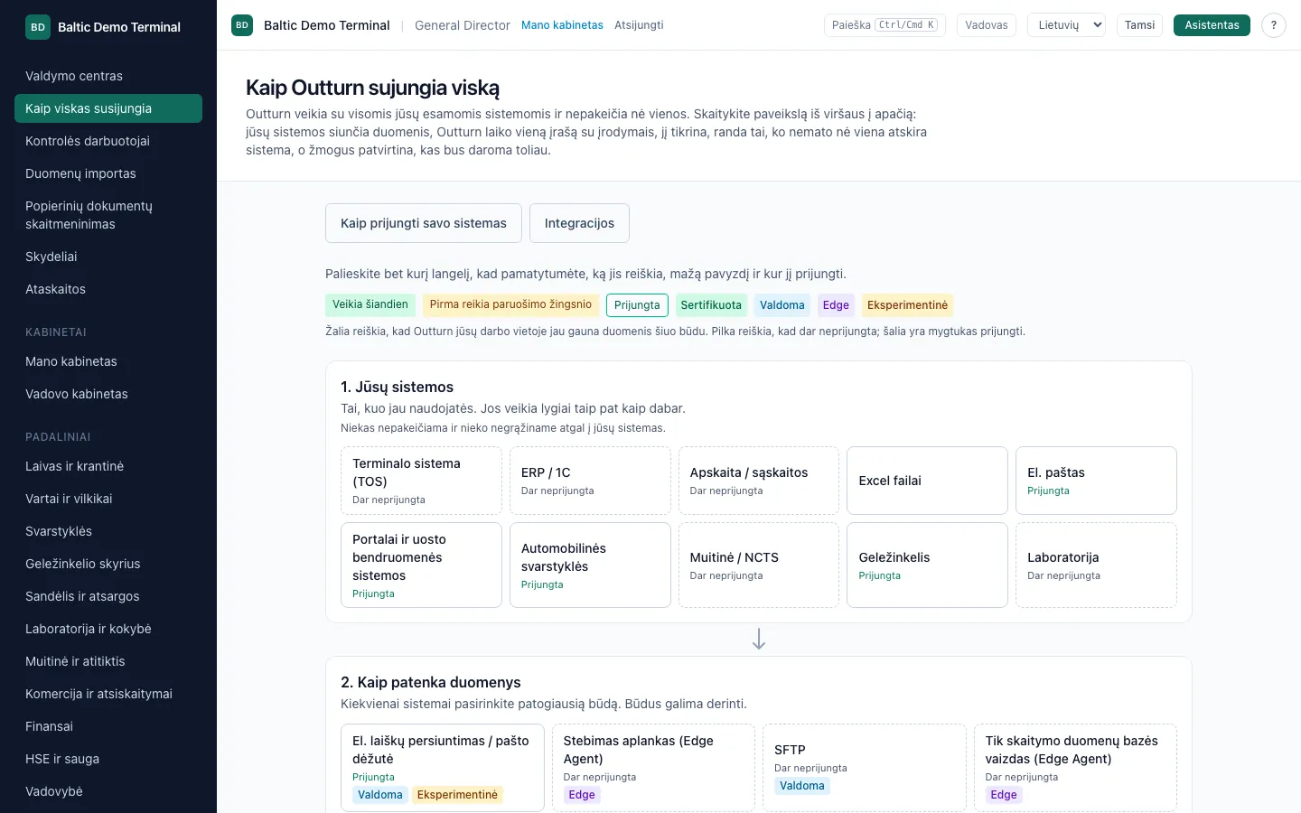Switch to Kaip prijungti savo sistemas tab
Viewport: 1301px width, 813px height.
coord(424,223)
